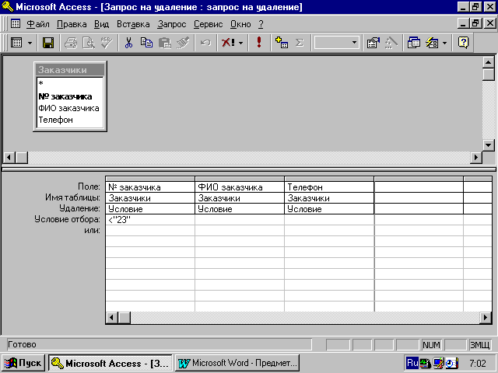Select Телефон in the Заказчики field list
Image resolution: width=498 pixels, height=373 pixels.
[70, 120]
